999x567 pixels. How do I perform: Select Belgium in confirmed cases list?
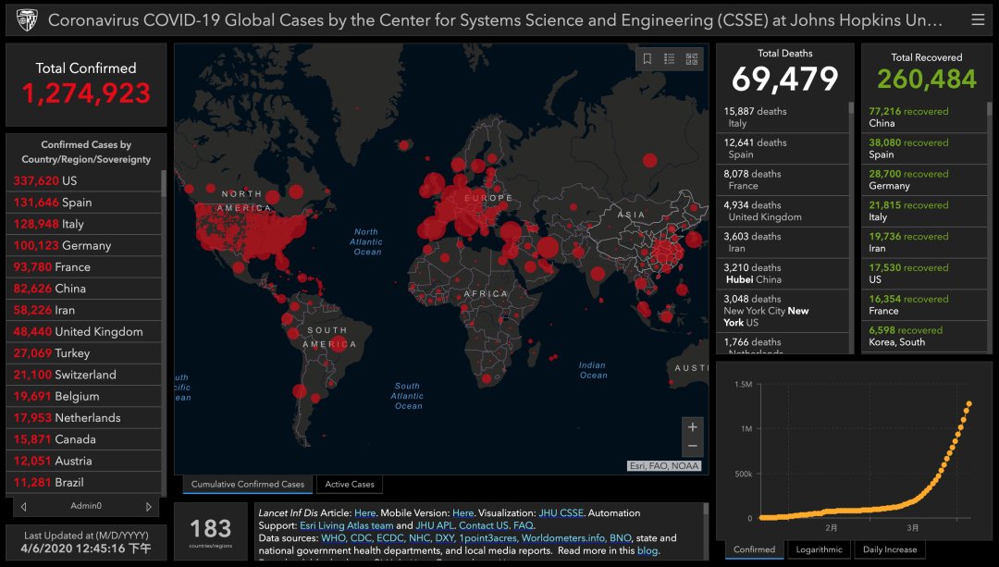pyautogui.click(x=83, y=396)
